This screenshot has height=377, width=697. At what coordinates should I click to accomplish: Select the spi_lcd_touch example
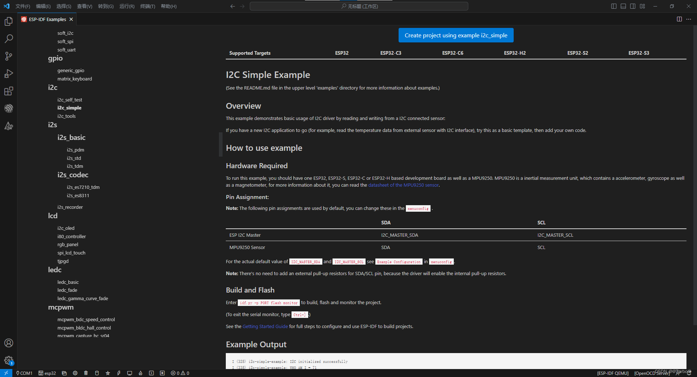coord(71,253)
